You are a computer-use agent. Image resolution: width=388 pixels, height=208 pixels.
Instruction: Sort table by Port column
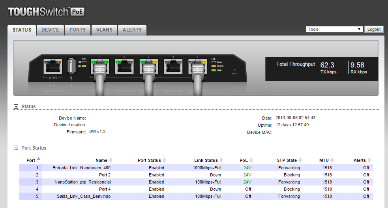pos(33,160)
